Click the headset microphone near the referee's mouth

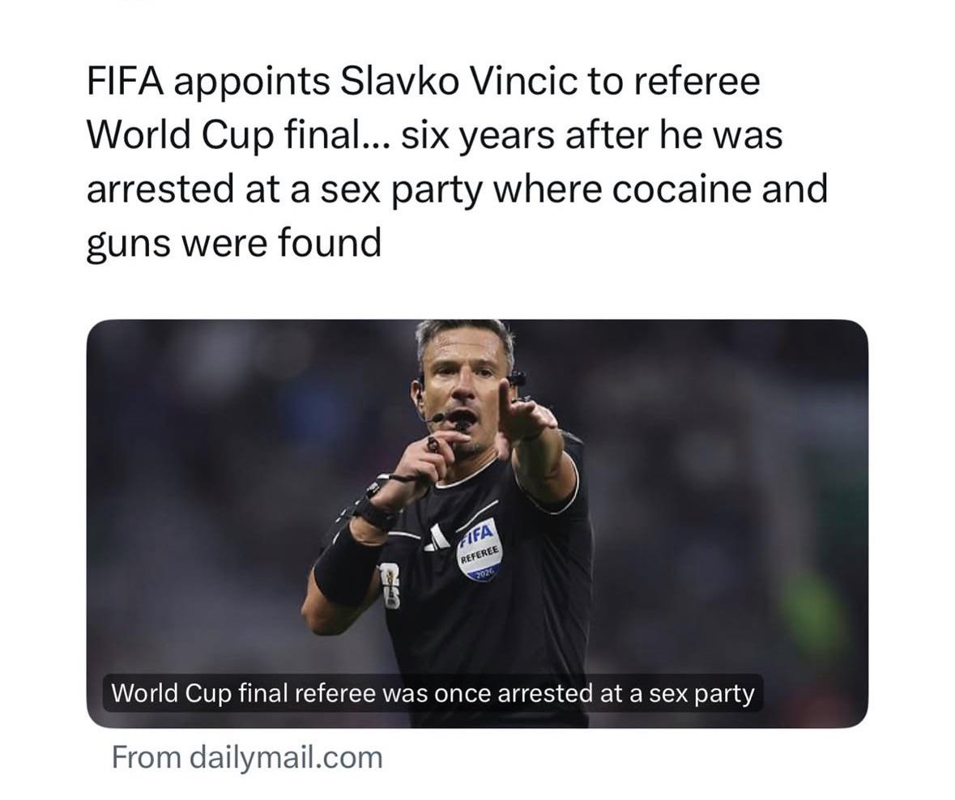[x=437, y=418]
